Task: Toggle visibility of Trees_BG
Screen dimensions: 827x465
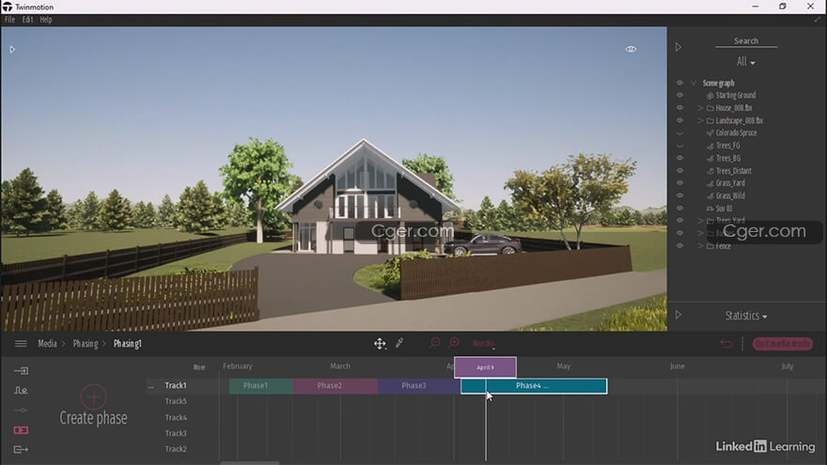Action: (679, 158)
